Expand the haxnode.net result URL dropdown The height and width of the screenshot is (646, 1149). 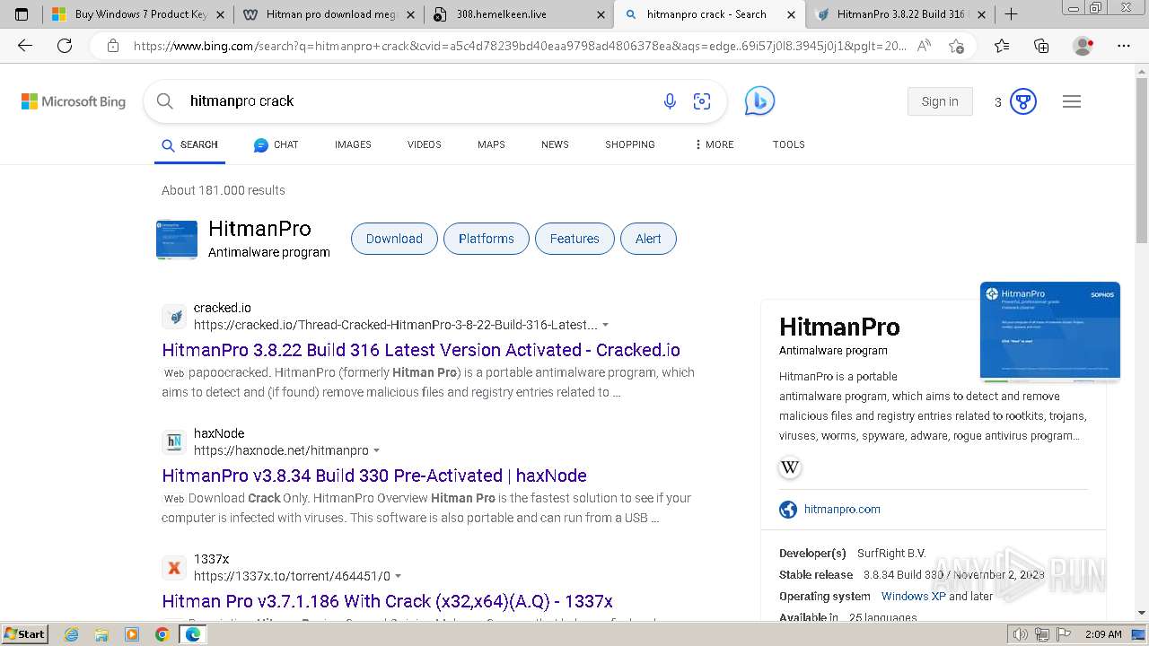(x=376, y=450)
